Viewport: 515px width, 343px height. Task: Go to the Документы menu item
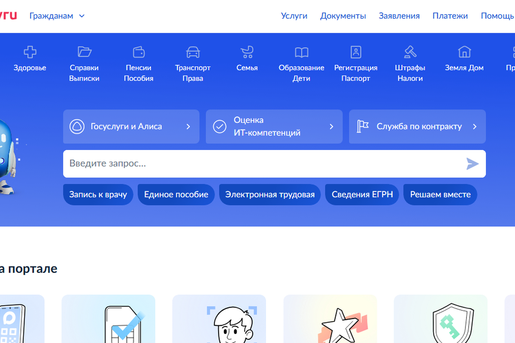pyautogui.click(x=343, y=16)
